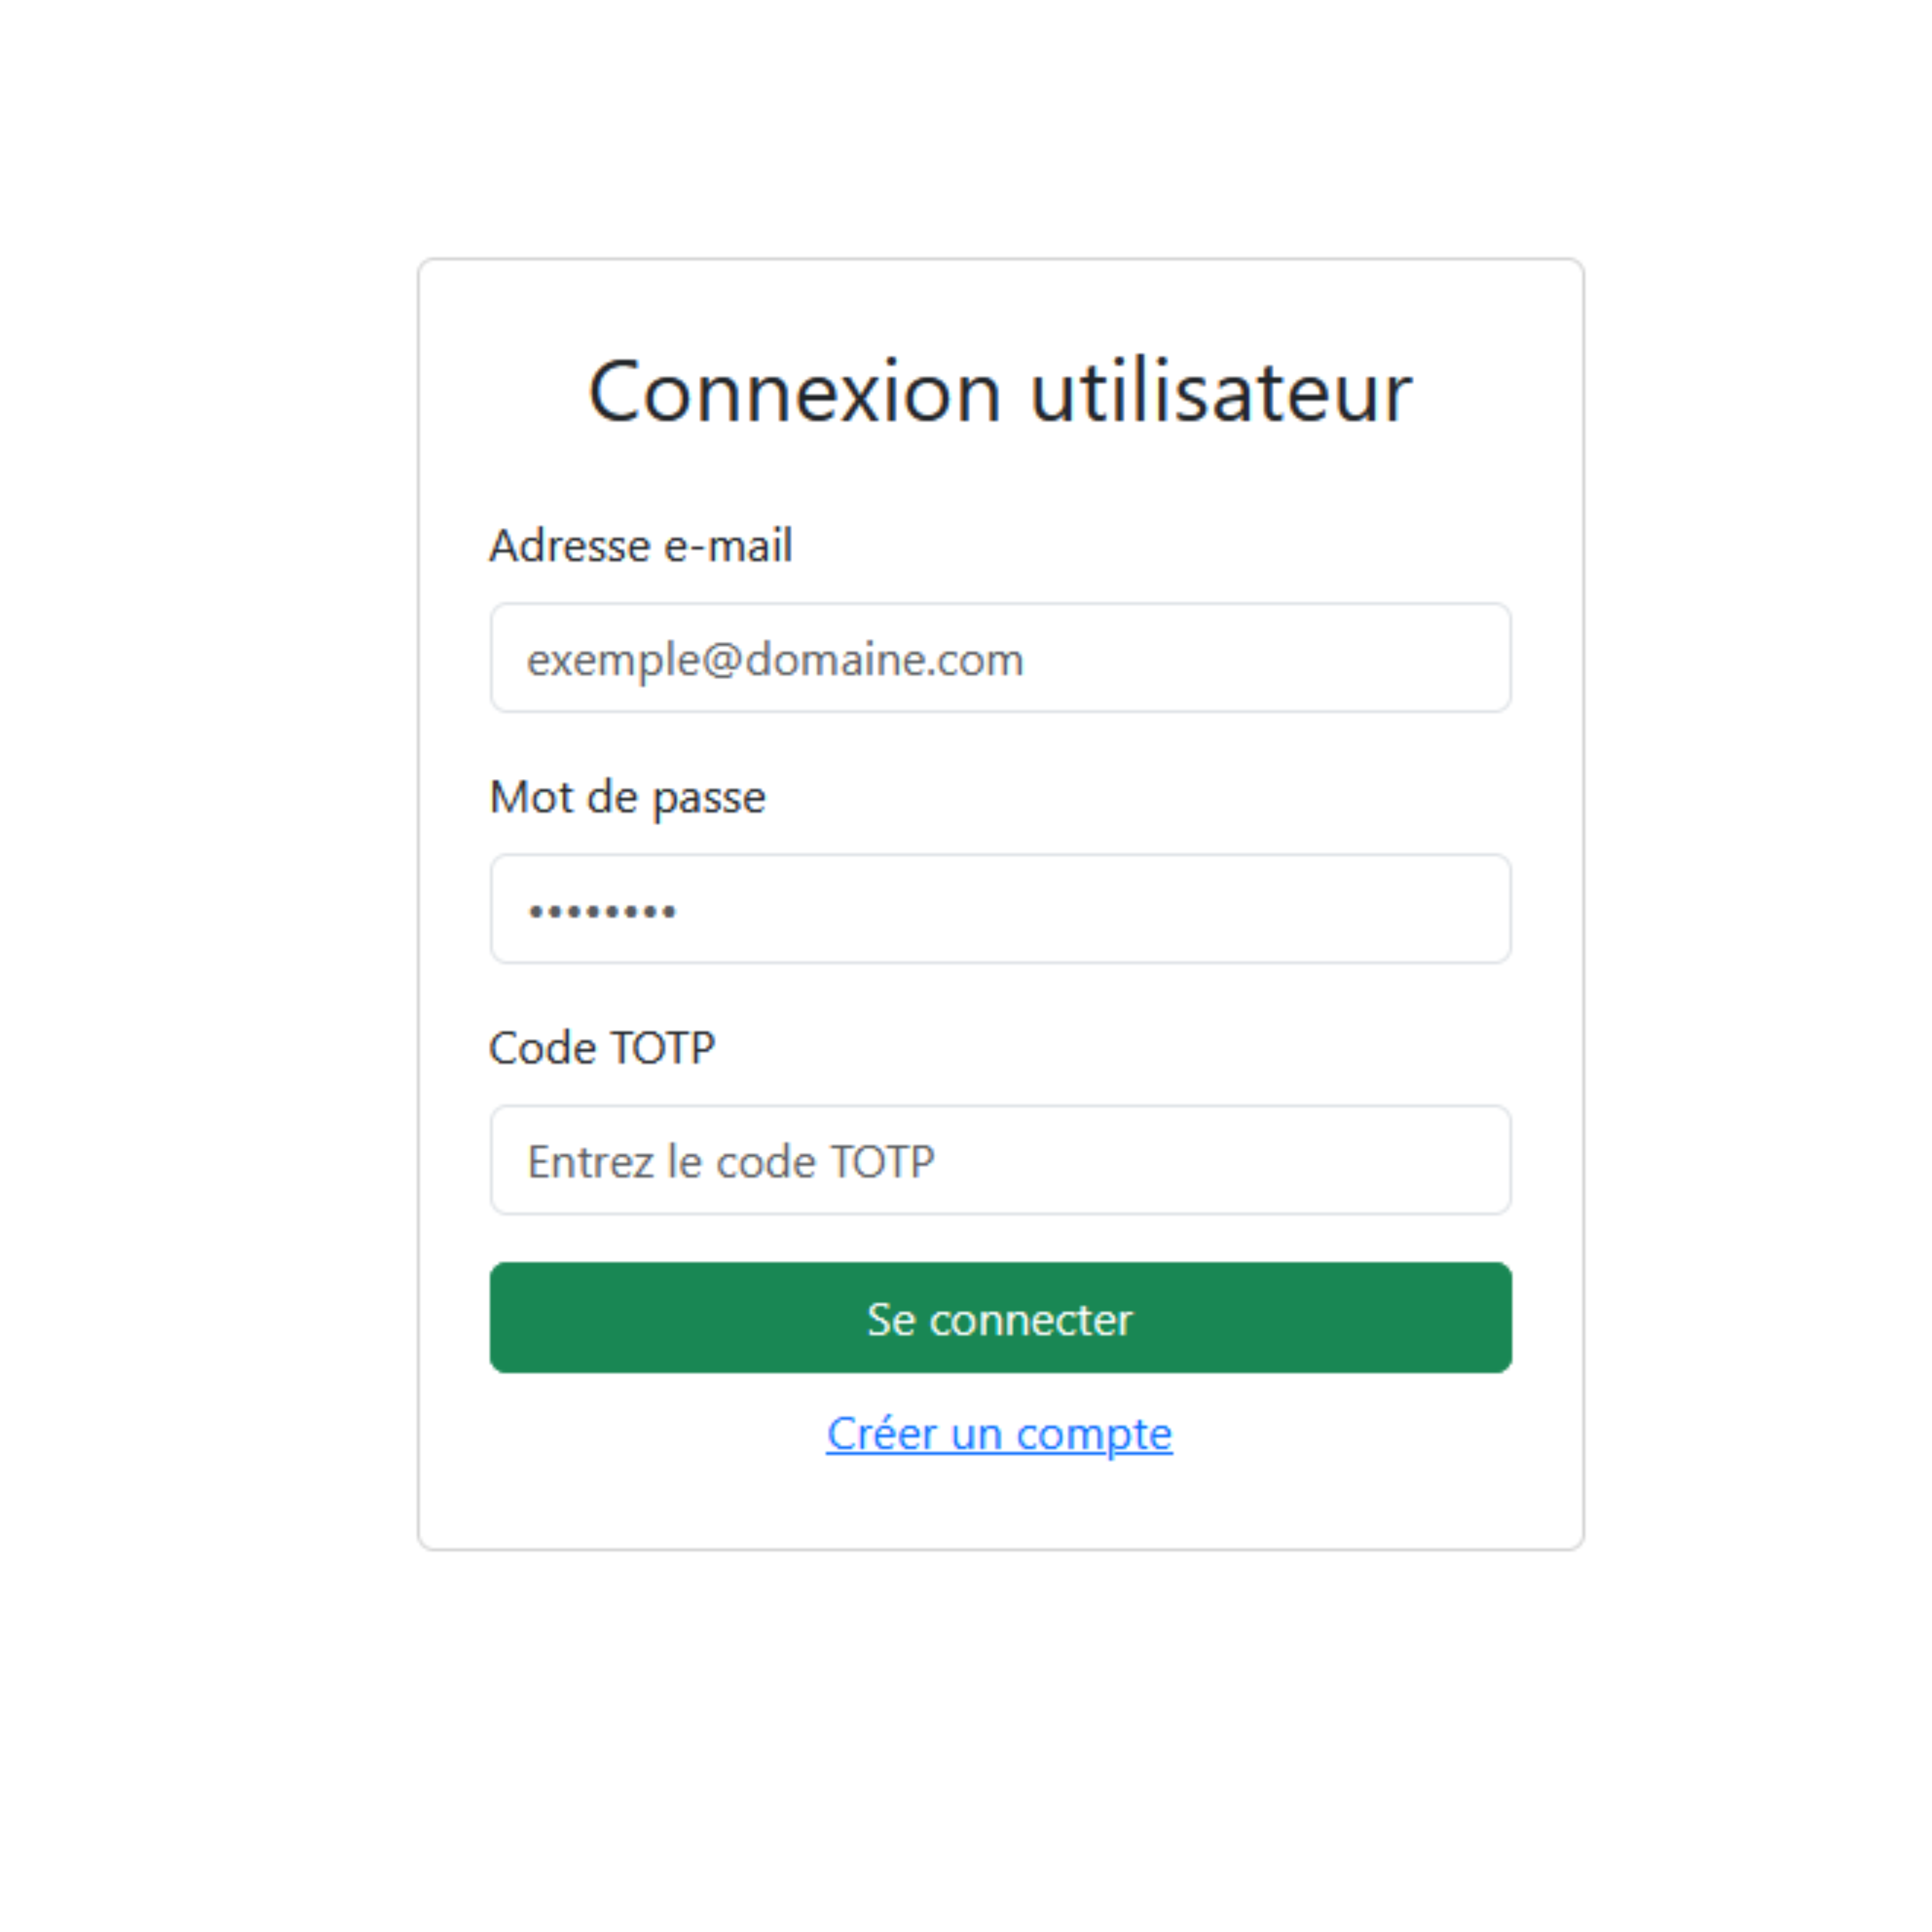This screenshot has width=1932, height=1932.
Task: Open the Créer un compte link
Action: (999, 1434)
